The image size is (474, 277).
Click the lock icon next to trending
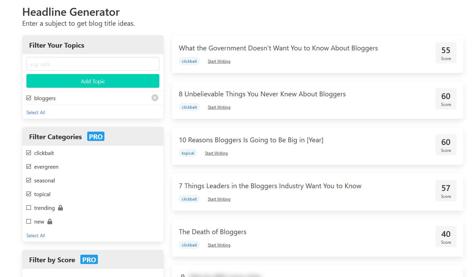click(60, 208)
